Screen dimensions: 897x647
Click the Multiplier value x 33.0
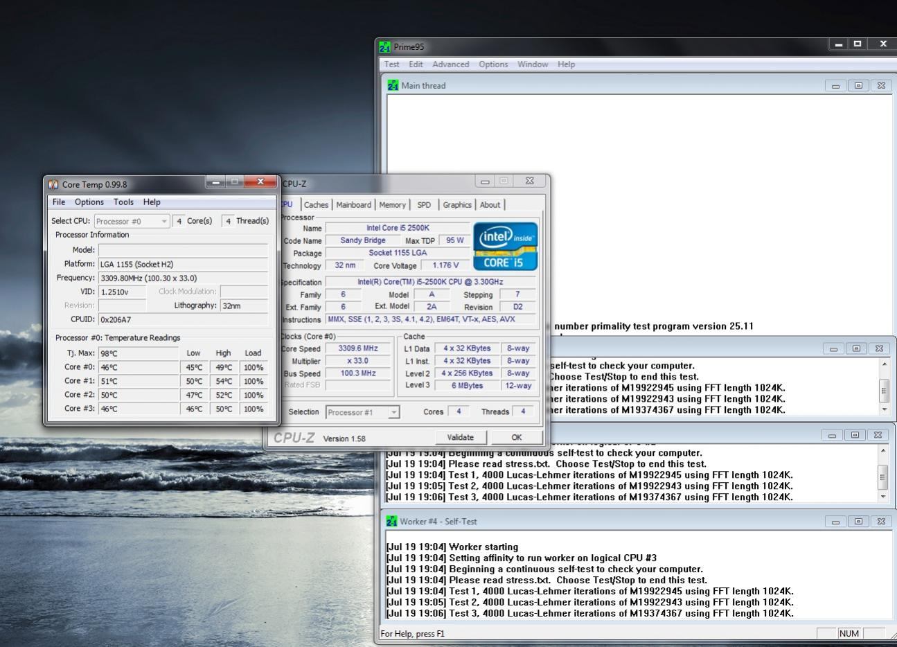357,361
